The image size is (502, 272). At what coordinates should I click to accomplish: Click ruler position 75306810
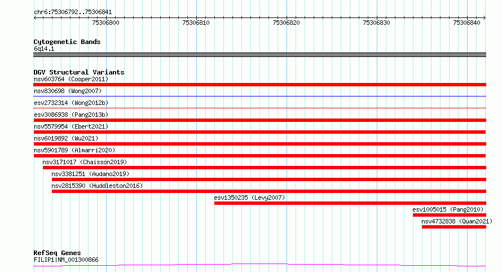pyautogui.click(x=196, y=23)
